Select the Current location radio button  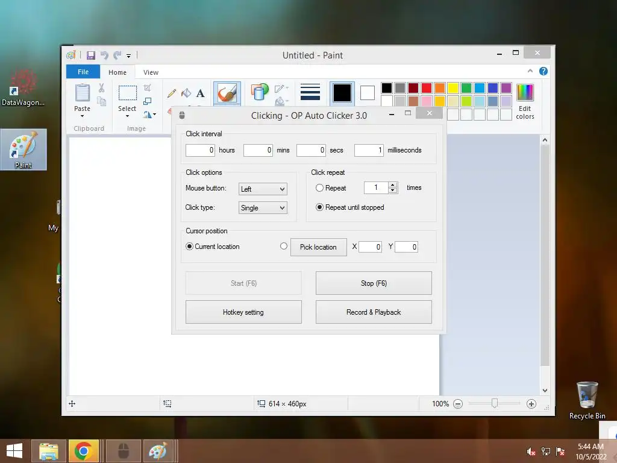point(189,246)
